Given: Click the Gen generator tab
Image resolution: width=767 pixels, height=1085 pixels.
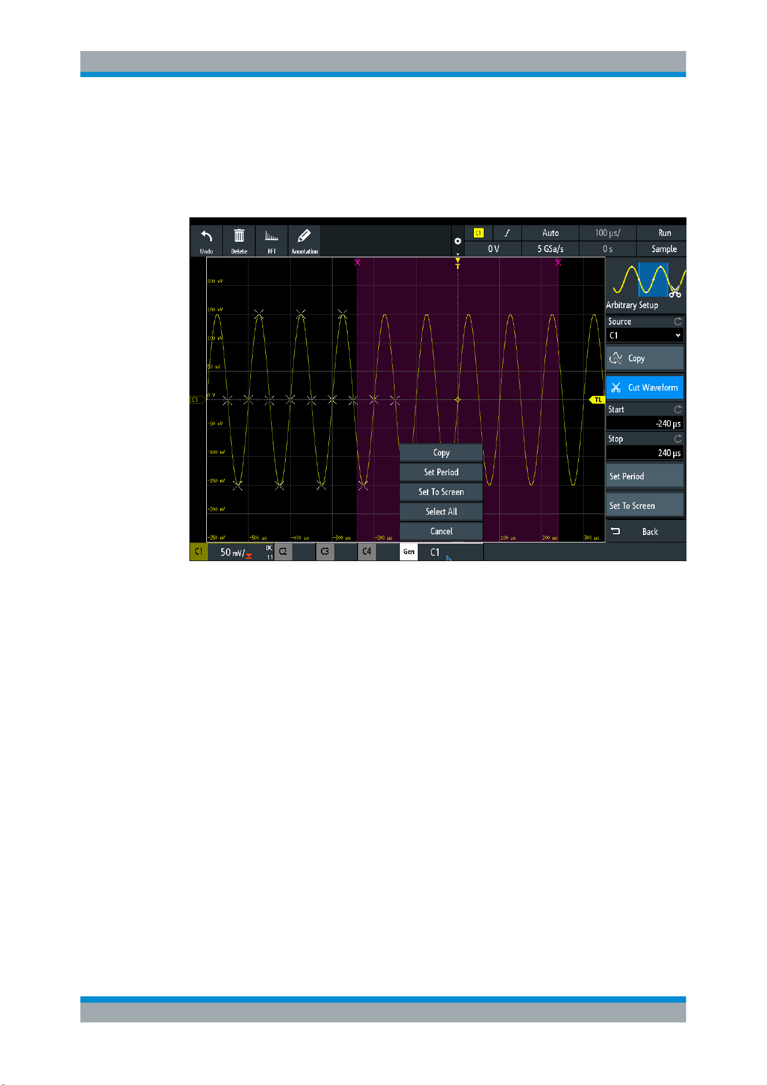Looking at the screenshot, I should click(409, 552).
